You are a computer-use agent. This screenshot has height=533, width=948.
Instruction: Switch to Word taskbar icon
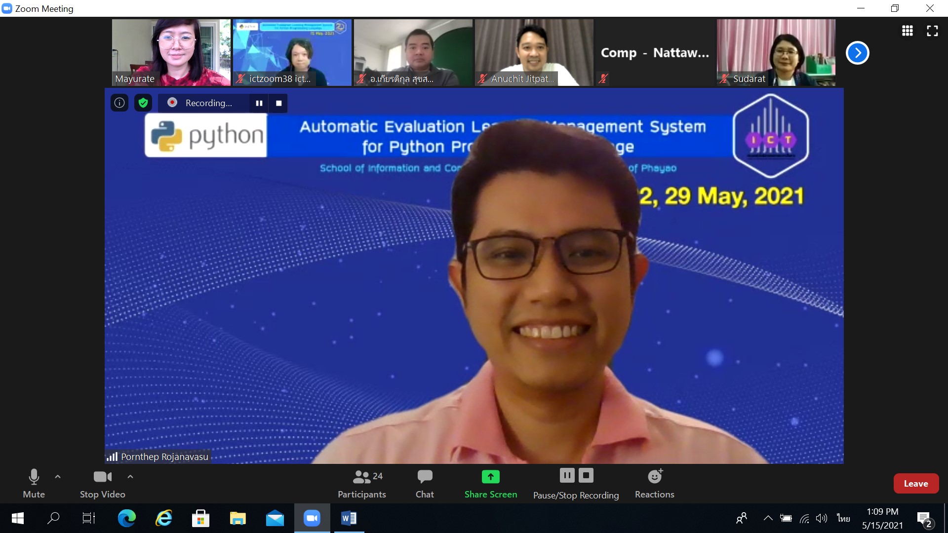click(349, 518)
